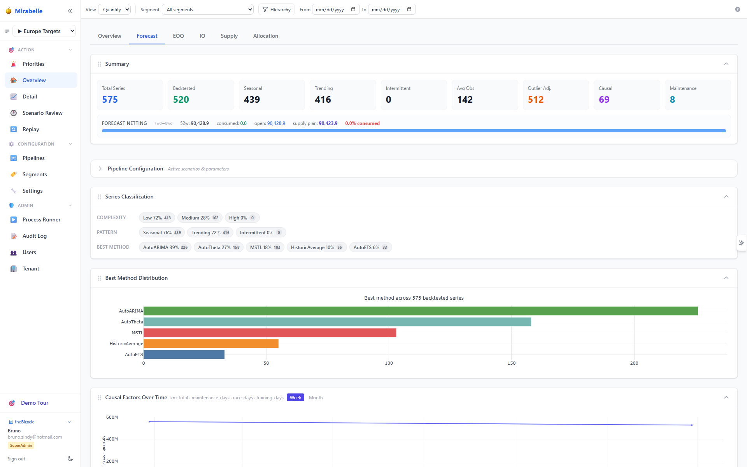
Task: Click the Priorities siren icon
Action: pyautogui.click(x=14, y=64)
